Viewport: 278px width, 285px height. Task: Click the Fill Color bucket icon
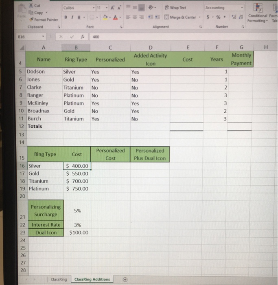point(105,17)
